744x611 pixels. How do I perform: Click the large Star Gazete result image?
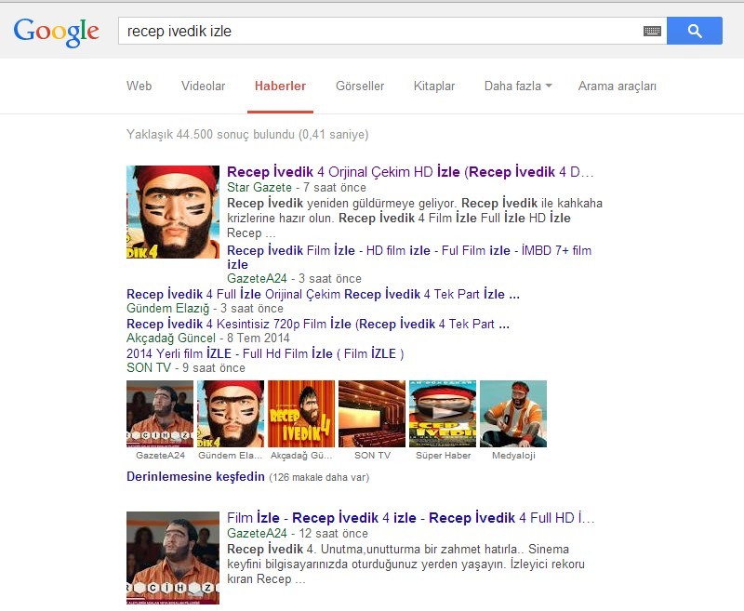(173, 212)
